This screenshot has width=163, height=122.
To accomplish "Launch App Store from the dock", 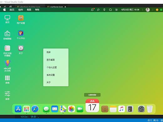I will 18,109.
